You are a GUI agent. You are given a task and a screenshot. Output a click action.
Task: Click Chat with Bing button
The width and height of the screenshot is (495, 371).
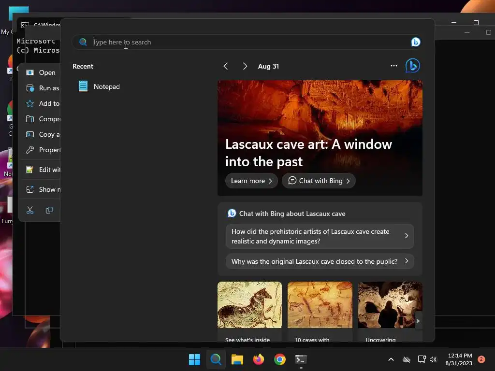pos(319,181)
